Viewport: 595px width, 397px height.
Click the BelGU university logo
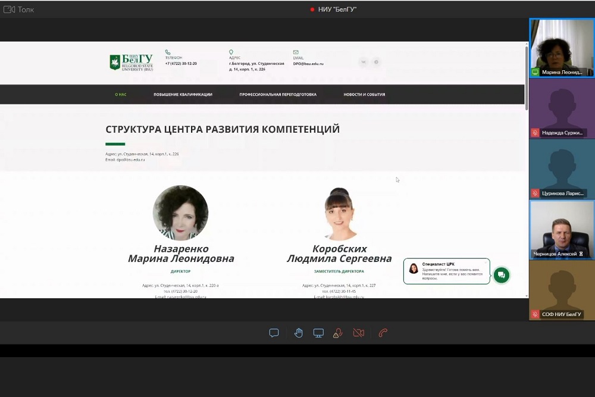(x=131, y=62)
